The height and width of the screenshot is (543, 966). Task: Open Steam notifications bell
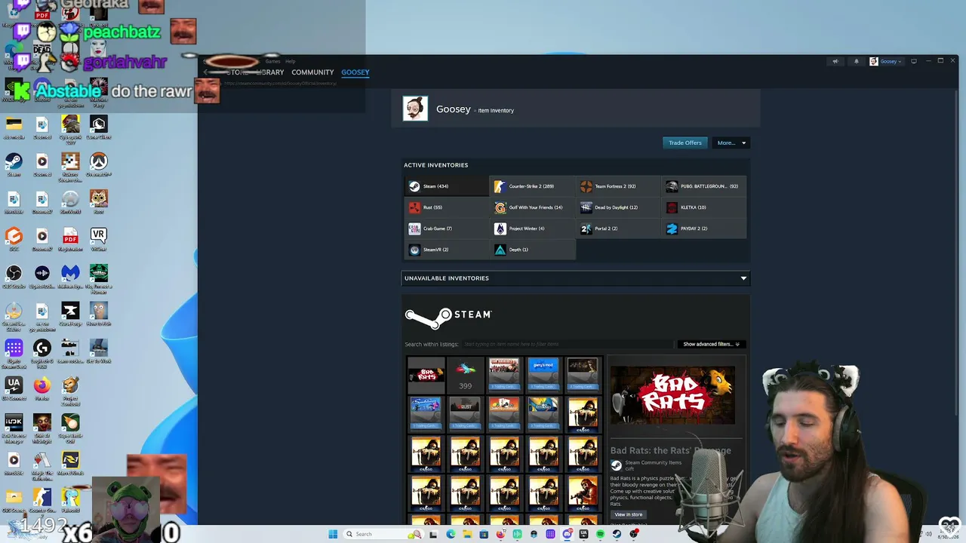pos(856,61)
